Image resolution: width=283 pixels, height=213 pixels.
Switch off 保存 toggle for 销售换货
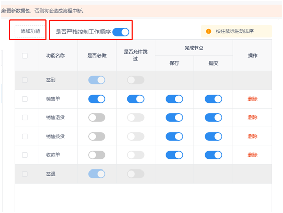[174, 136]
